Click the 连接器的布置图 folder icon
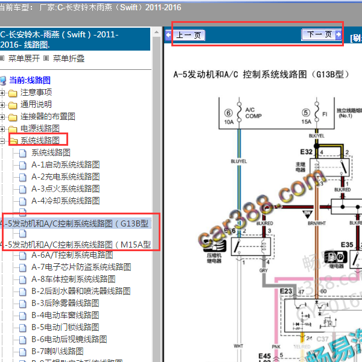Image resolution: width=362 pixels, height=362 pixels. click(13, 117)
